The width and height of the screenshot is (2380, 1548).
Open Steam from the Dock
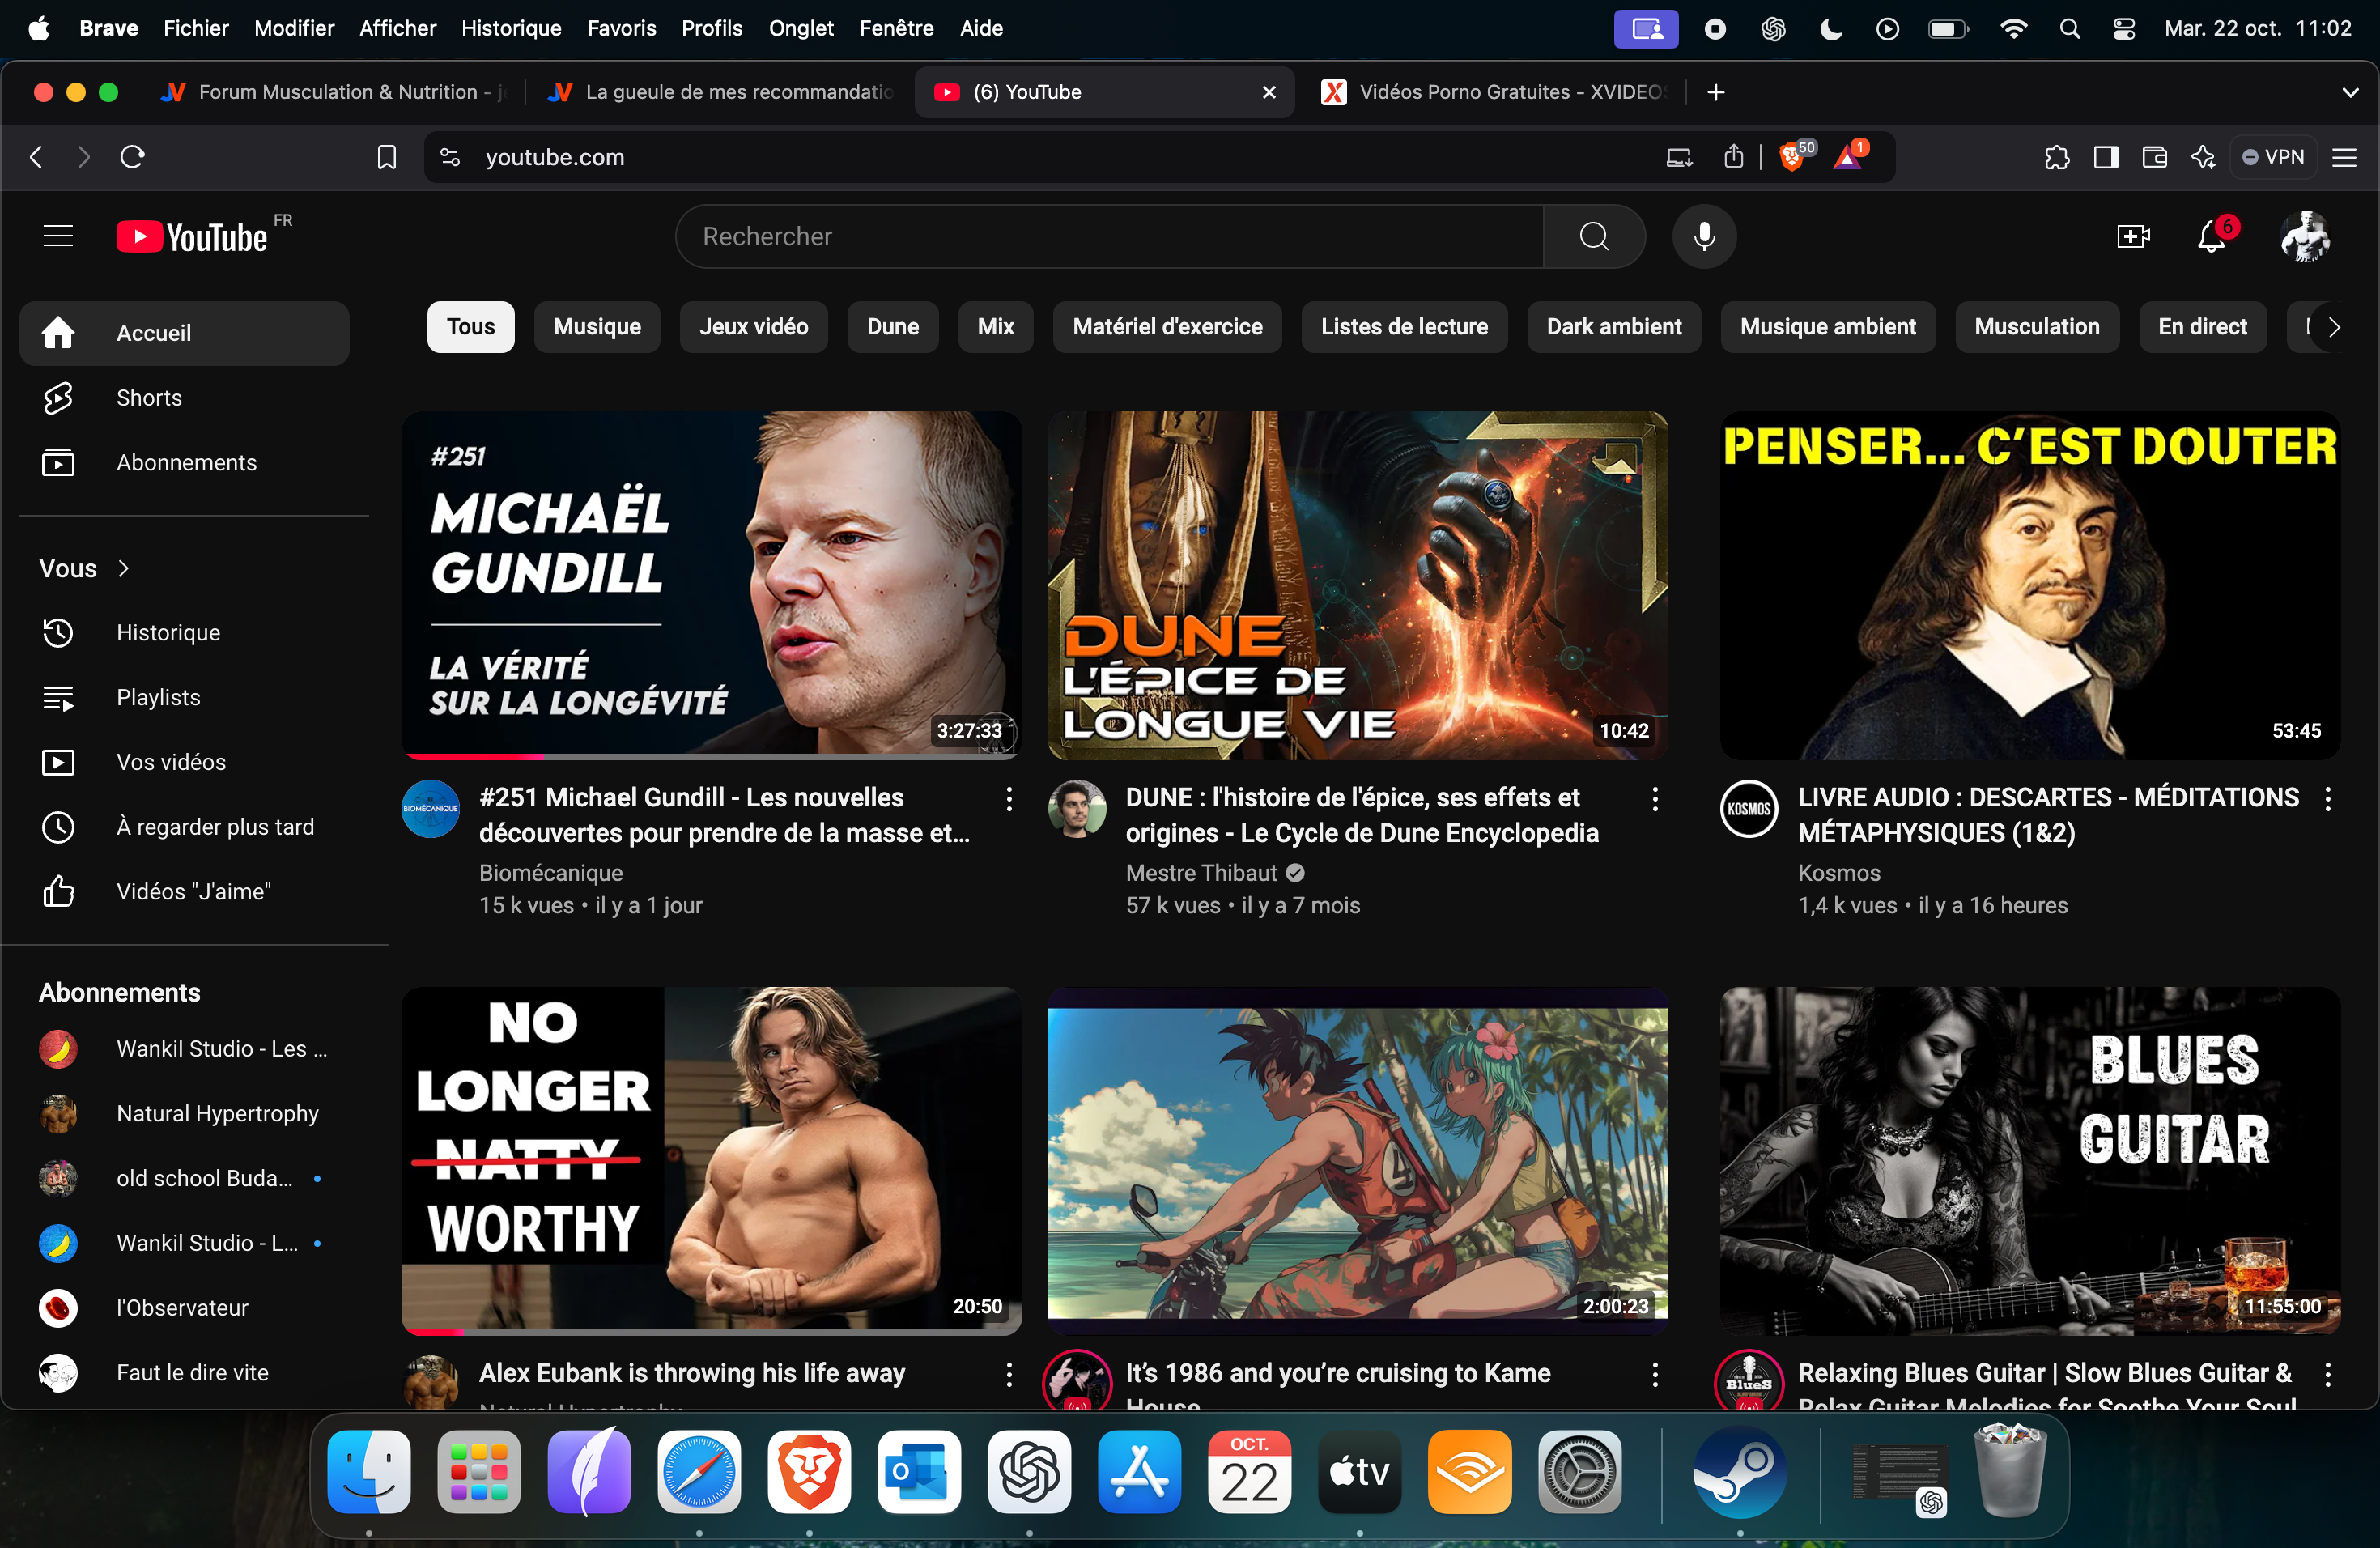(1739, 1472)
